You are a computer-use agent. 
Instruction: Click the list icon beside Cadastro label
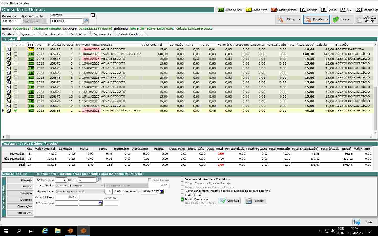coord(93,15)
